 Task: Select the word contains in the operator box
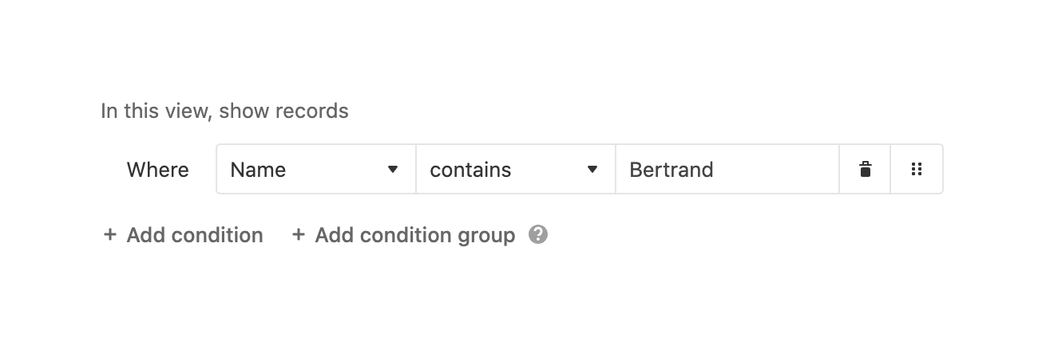click(470, 170)
